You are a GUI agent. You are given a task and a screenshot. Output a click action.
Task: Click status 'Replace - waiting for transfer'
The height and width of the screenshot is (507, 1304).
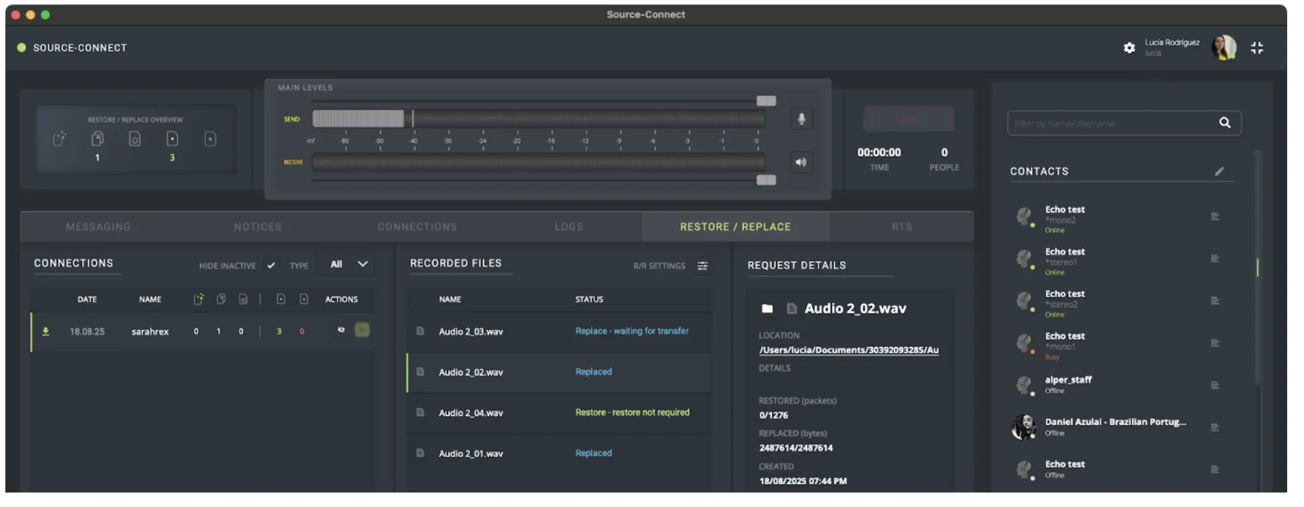[632, 331]
